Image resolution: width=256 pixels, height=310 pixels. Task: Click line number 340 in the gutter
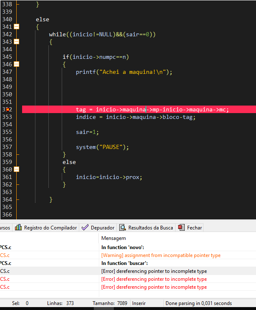click(x=7, y=19)
